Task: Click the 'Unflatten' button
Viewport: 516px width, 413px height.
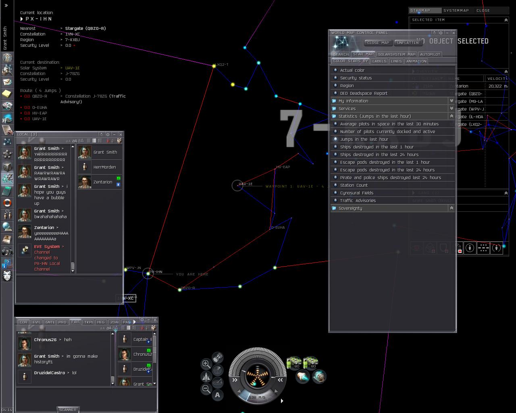Action: coord(408,43)
